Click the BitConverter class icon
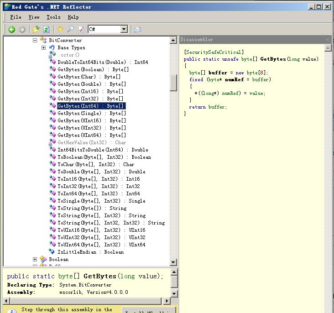 tap(43, 40)
